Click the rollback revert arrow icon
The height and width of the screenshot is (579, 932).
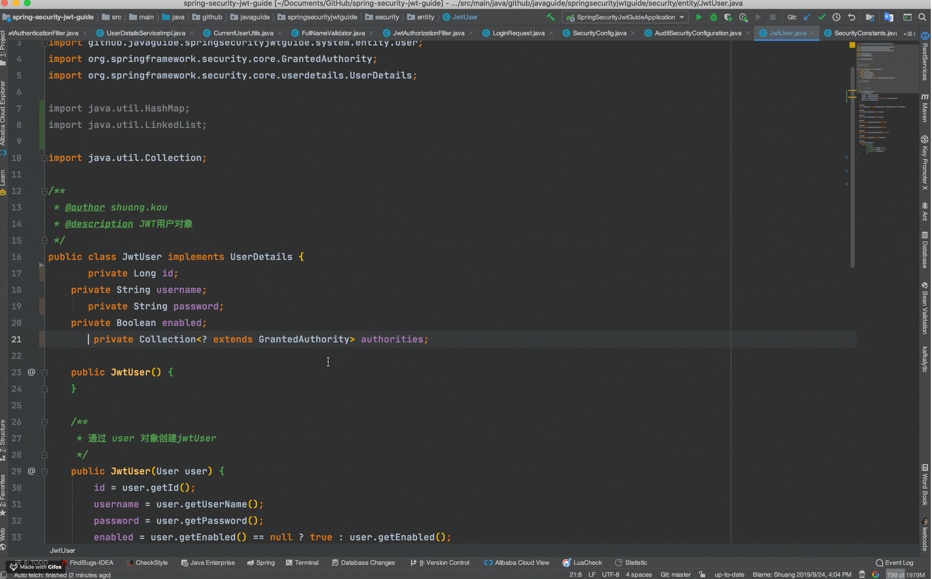pyautogui.click(x=852, y=17)
